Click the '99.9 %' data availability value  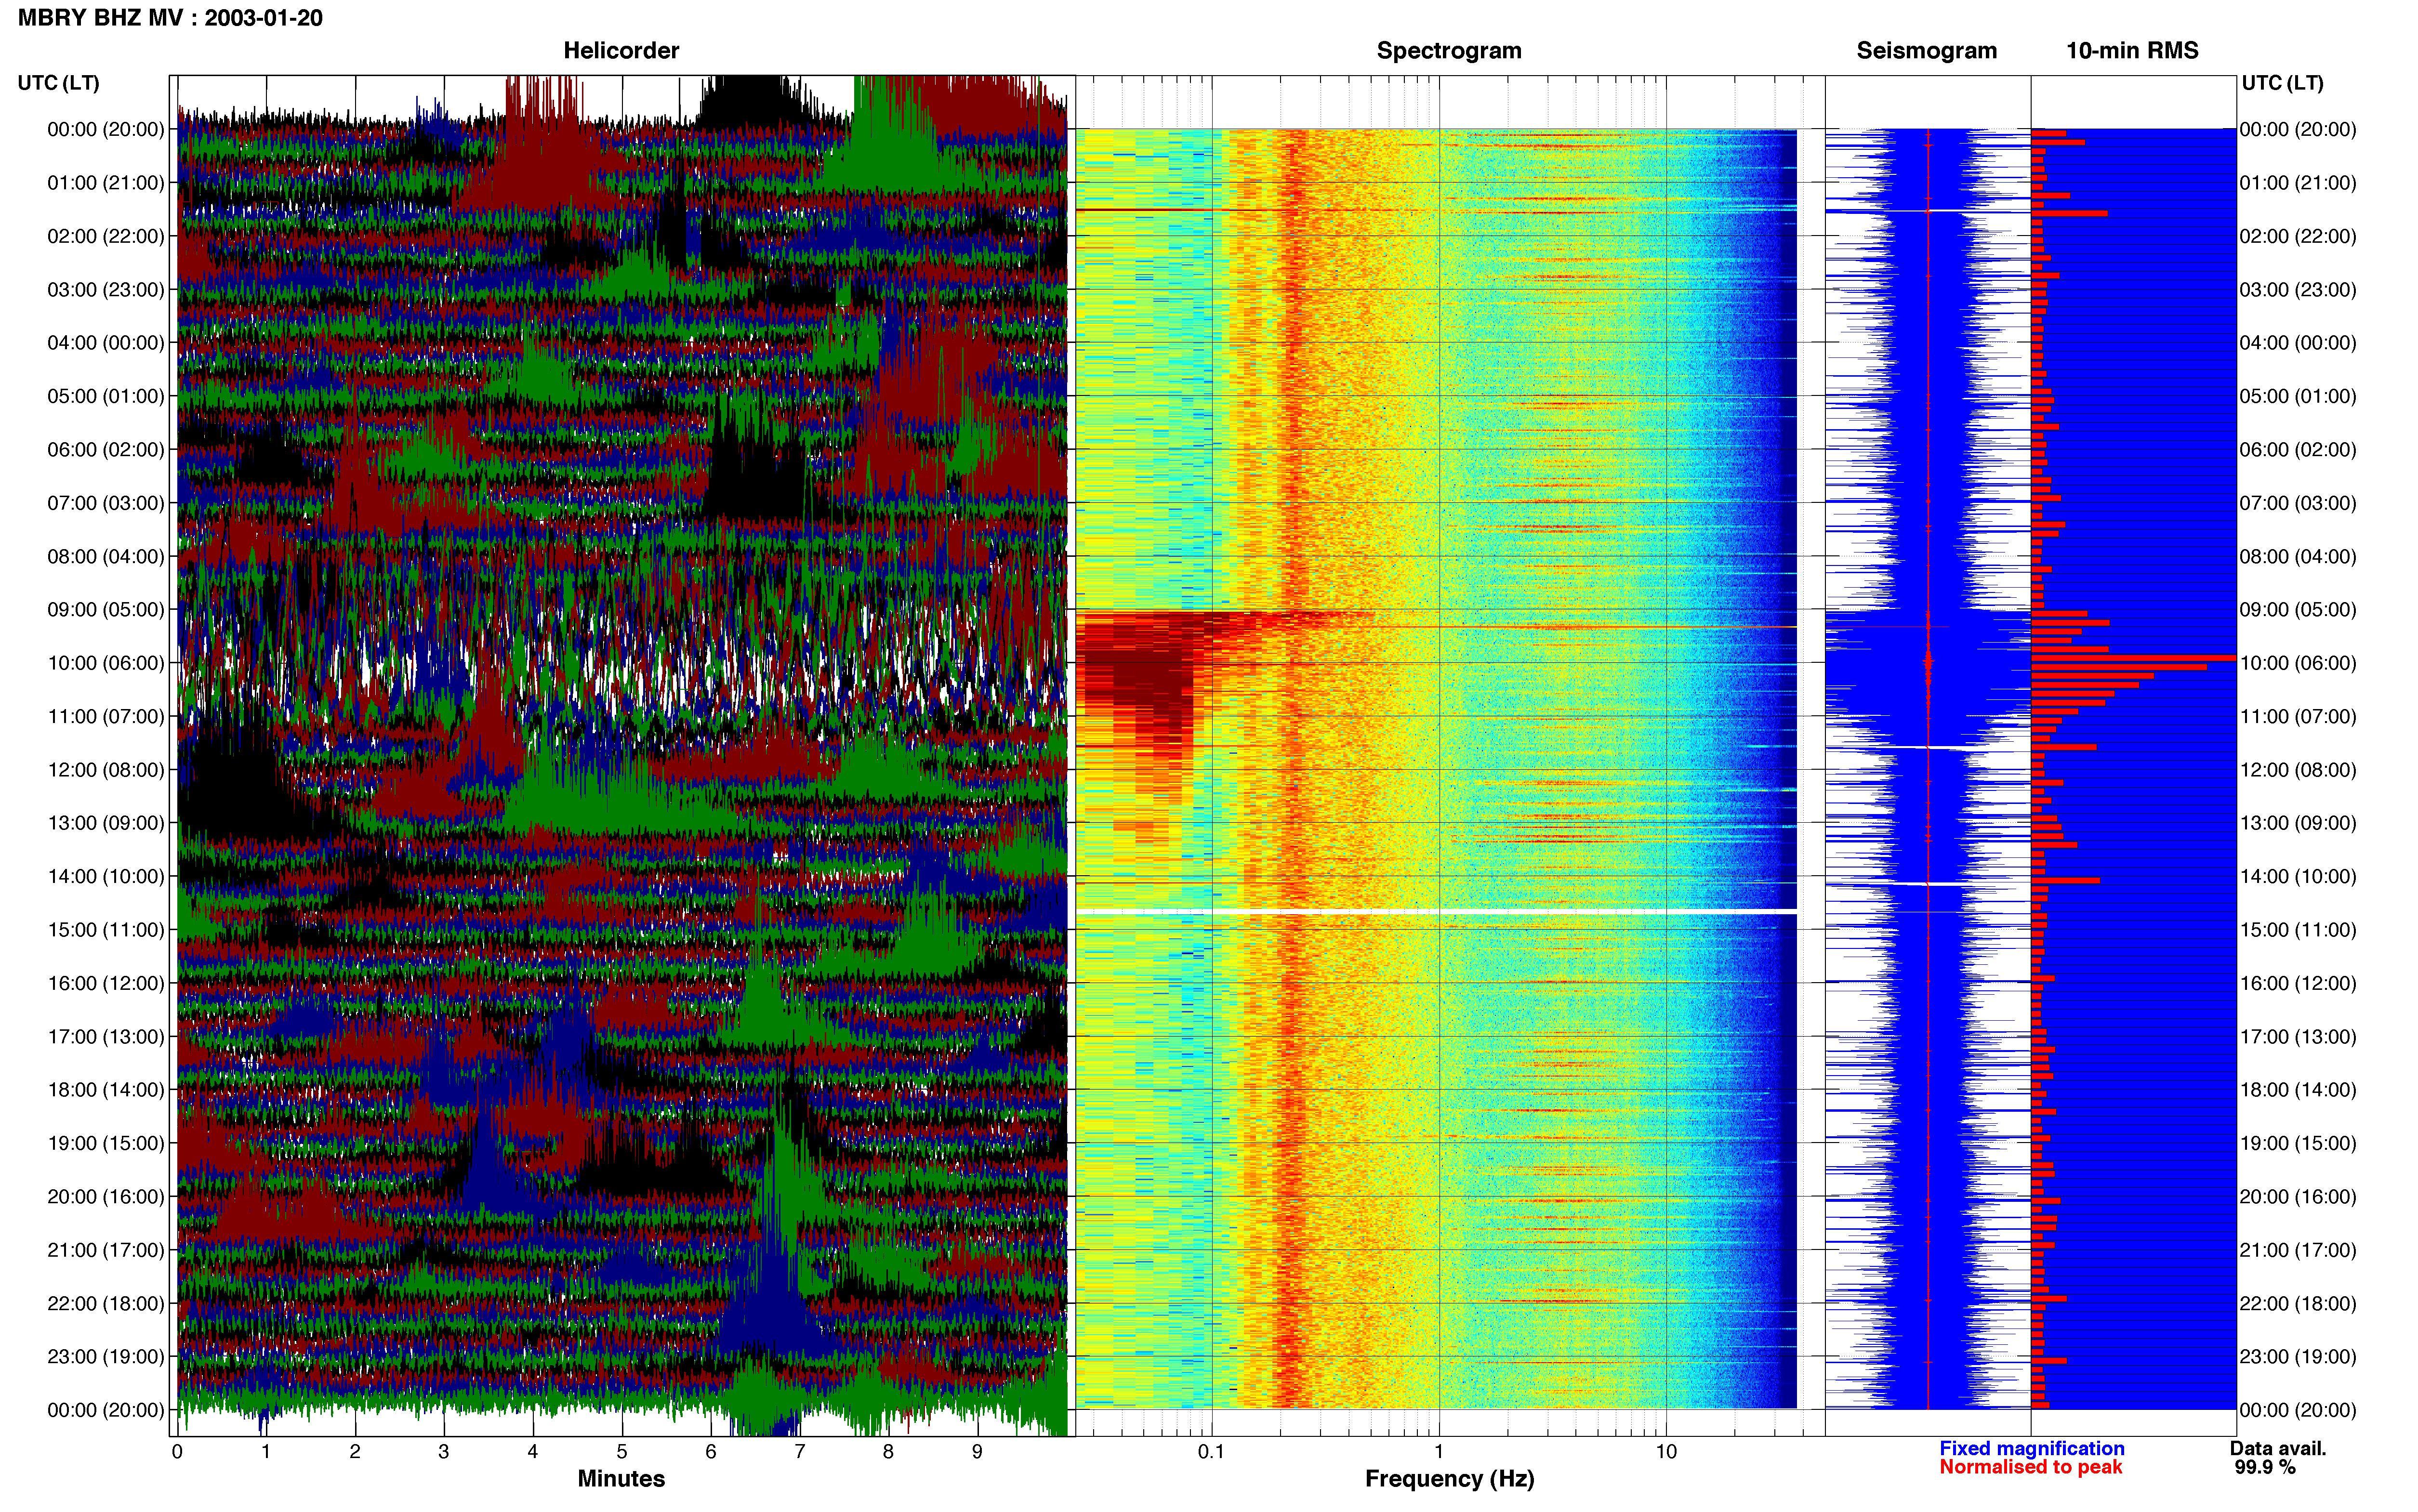[2265, 1467]
